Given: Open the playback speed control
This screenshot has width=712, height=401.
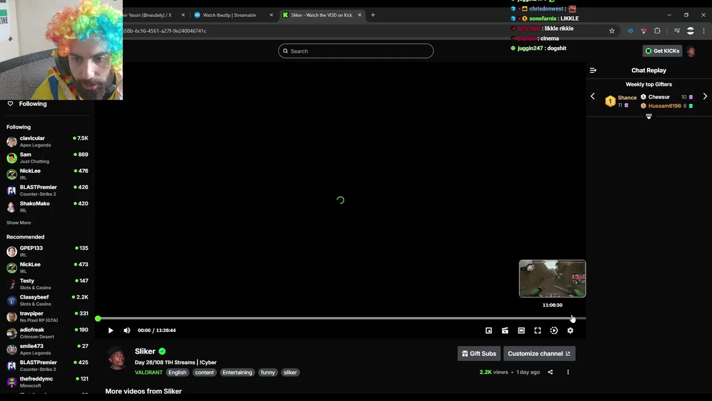Looking at the screenshot, I should coord(554,330).
